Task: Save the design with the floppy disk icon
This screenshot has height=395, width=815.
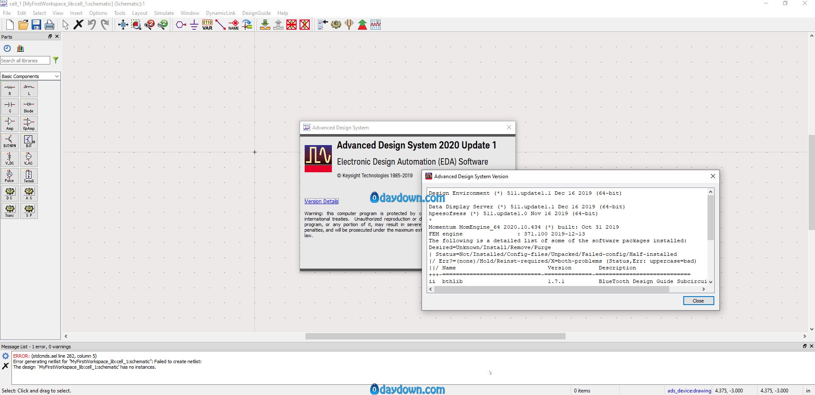Action: click(37, 25)
